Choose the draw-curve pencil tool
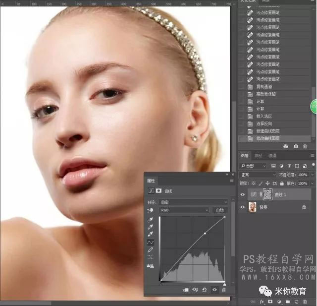 (150, 250)
